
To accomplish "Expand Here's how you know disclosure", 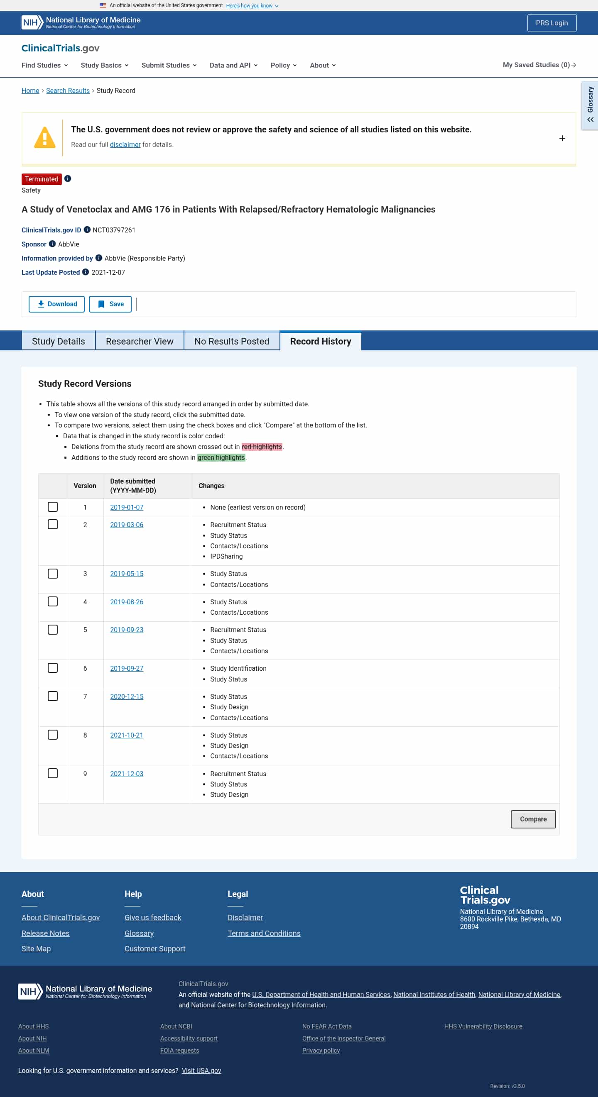I will click(252, 5).
